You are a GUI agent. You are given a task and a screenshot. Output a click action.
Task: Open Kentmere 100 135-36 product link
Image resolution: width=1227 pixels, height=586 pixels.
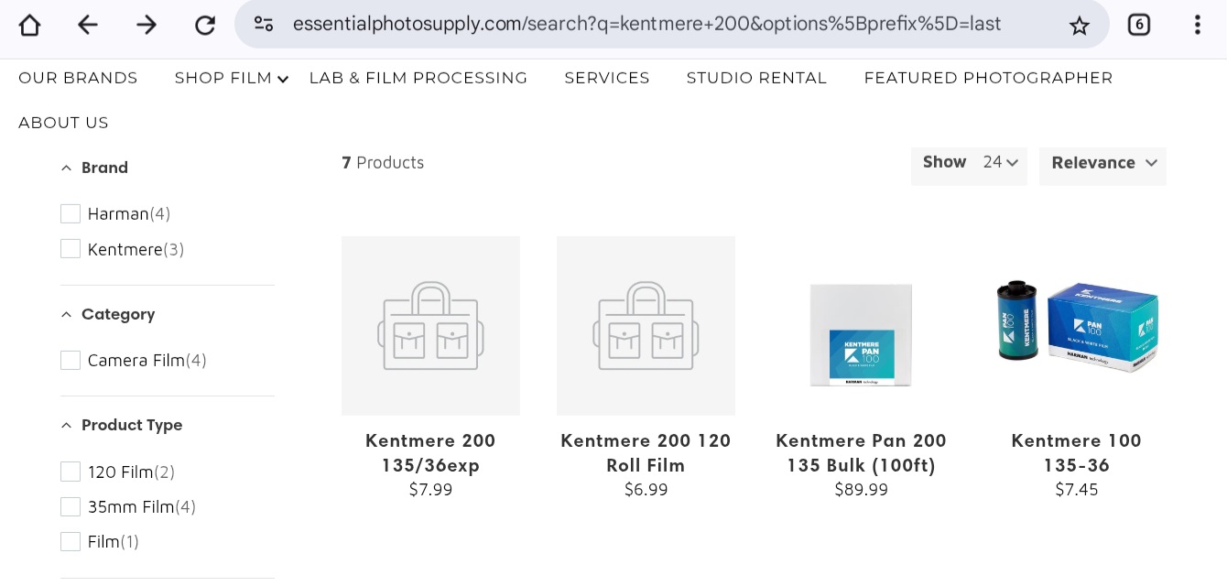pos(1076,452)
